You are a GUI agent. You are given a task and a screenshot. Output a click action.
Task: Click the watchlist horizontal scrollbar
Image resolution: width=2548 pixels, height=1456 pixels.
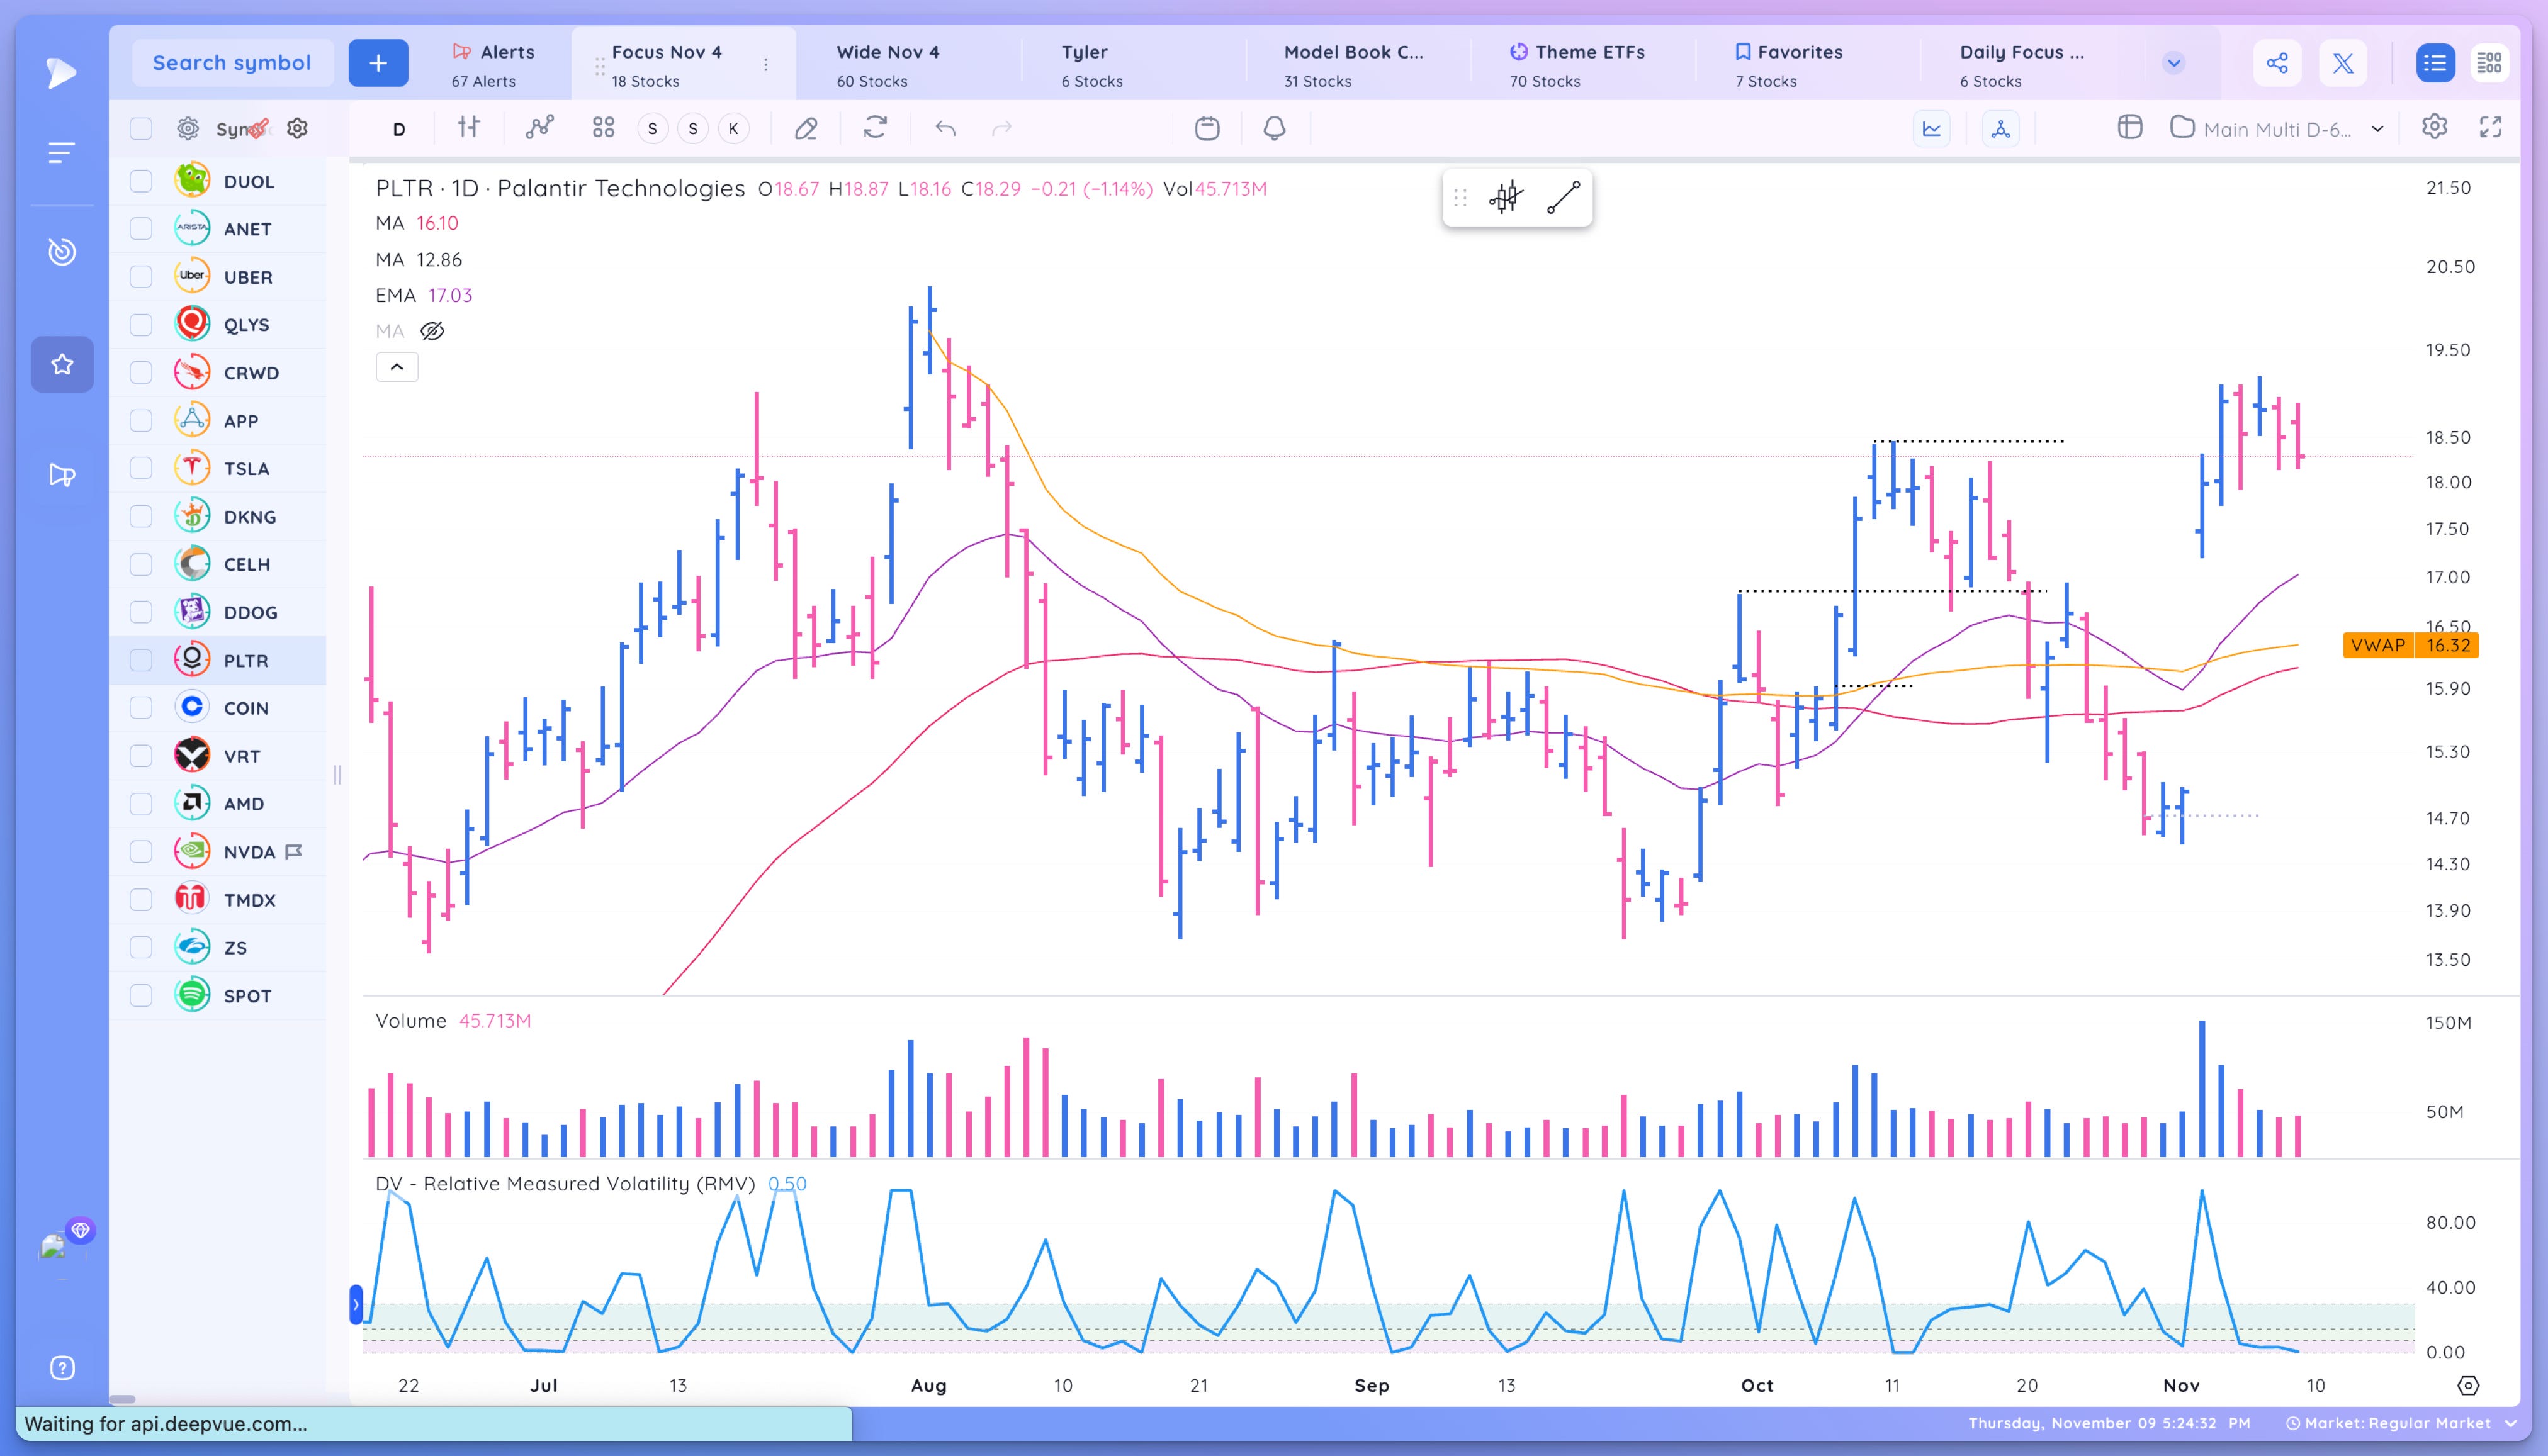(x=122, y=1399)
